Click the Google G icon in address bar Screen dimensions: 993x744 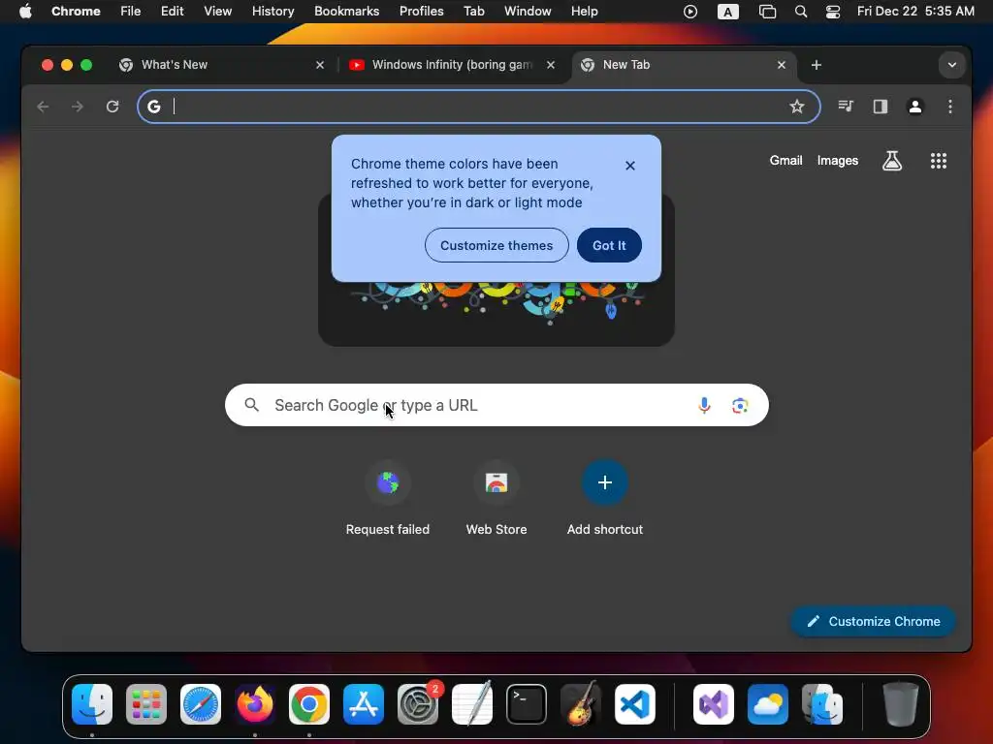click(x=154, y=107)
